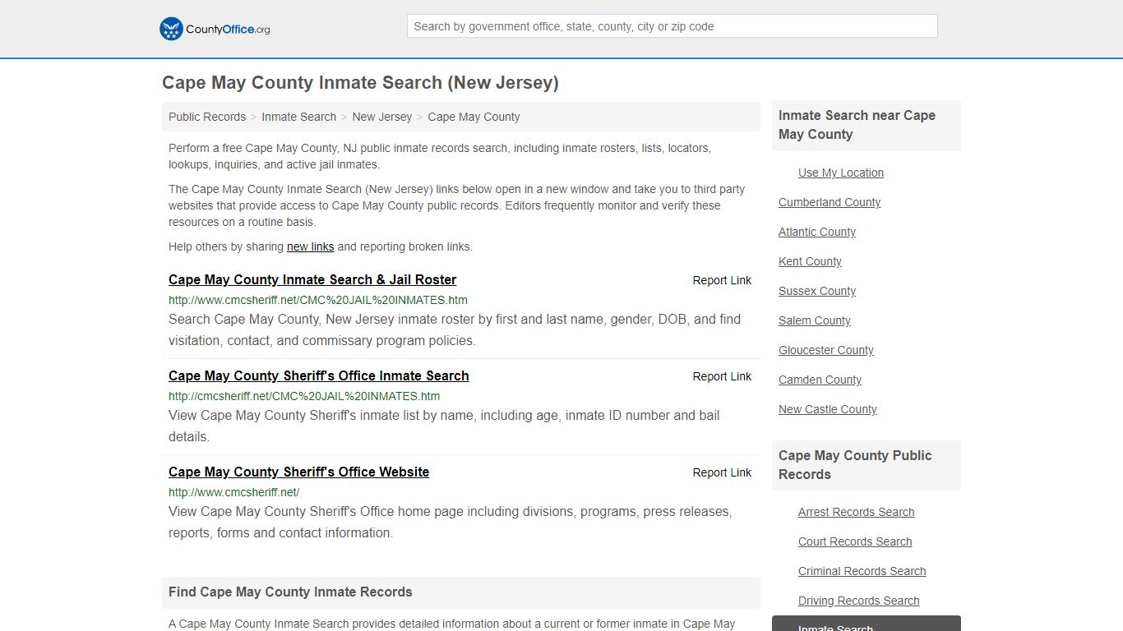Visit cmcsheriff.net jail inmates URL without www
Viewport: 1123px width, 631px height.
[304, 396]
